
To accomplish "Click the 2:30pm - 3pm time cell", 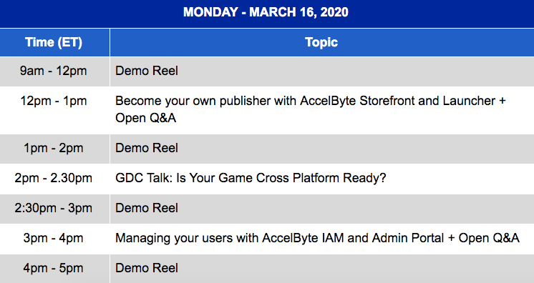I will [54, 208].
